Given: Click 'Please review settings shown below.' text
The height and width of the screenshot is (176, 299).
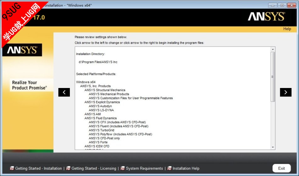Looking at the screenshot, I should 101,37.
